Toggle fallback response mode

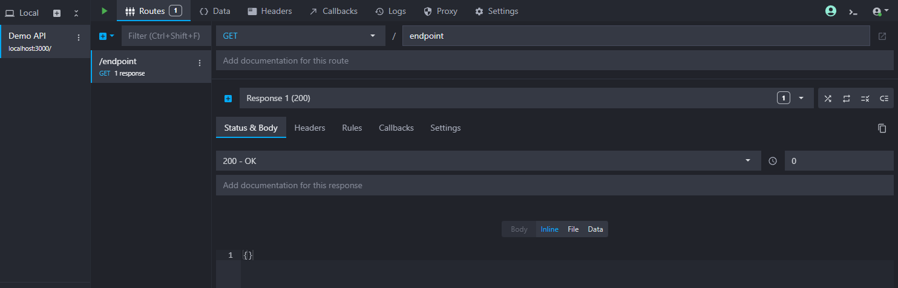(x=883, y=99)
